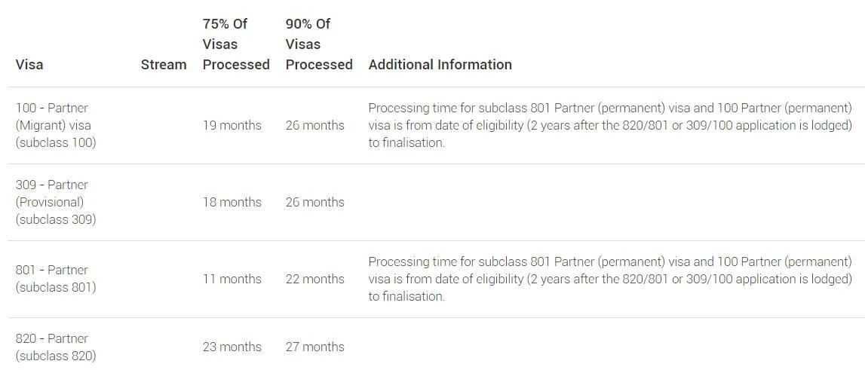Select the 90% Of Visas Processed header
Screen dimensions: 865x370
click(x=319, y=44)
